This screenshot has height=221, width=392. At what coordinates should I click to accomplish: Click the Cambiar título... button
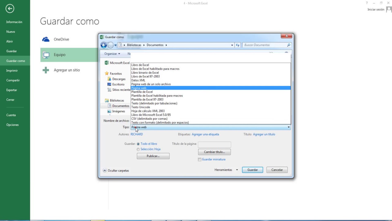point(214,152)
